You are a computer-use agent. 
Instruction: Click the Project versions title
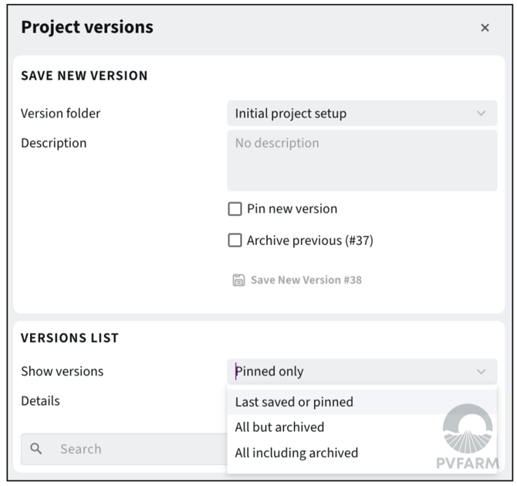pyautogui.click(x=87, y=28)
